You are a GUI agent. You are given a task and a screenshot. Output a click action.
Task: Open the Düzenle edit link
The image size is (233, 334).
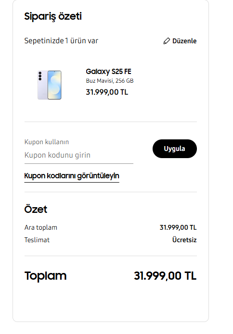pos(180,41)
